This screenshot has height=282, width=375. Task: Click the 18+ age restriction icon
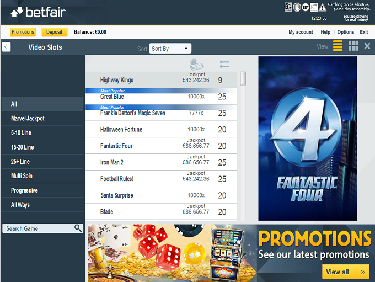[x=306, y=7]
